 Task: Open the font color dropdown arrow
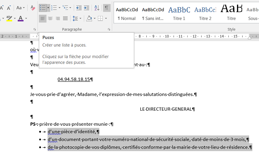[x=26, y=18]
